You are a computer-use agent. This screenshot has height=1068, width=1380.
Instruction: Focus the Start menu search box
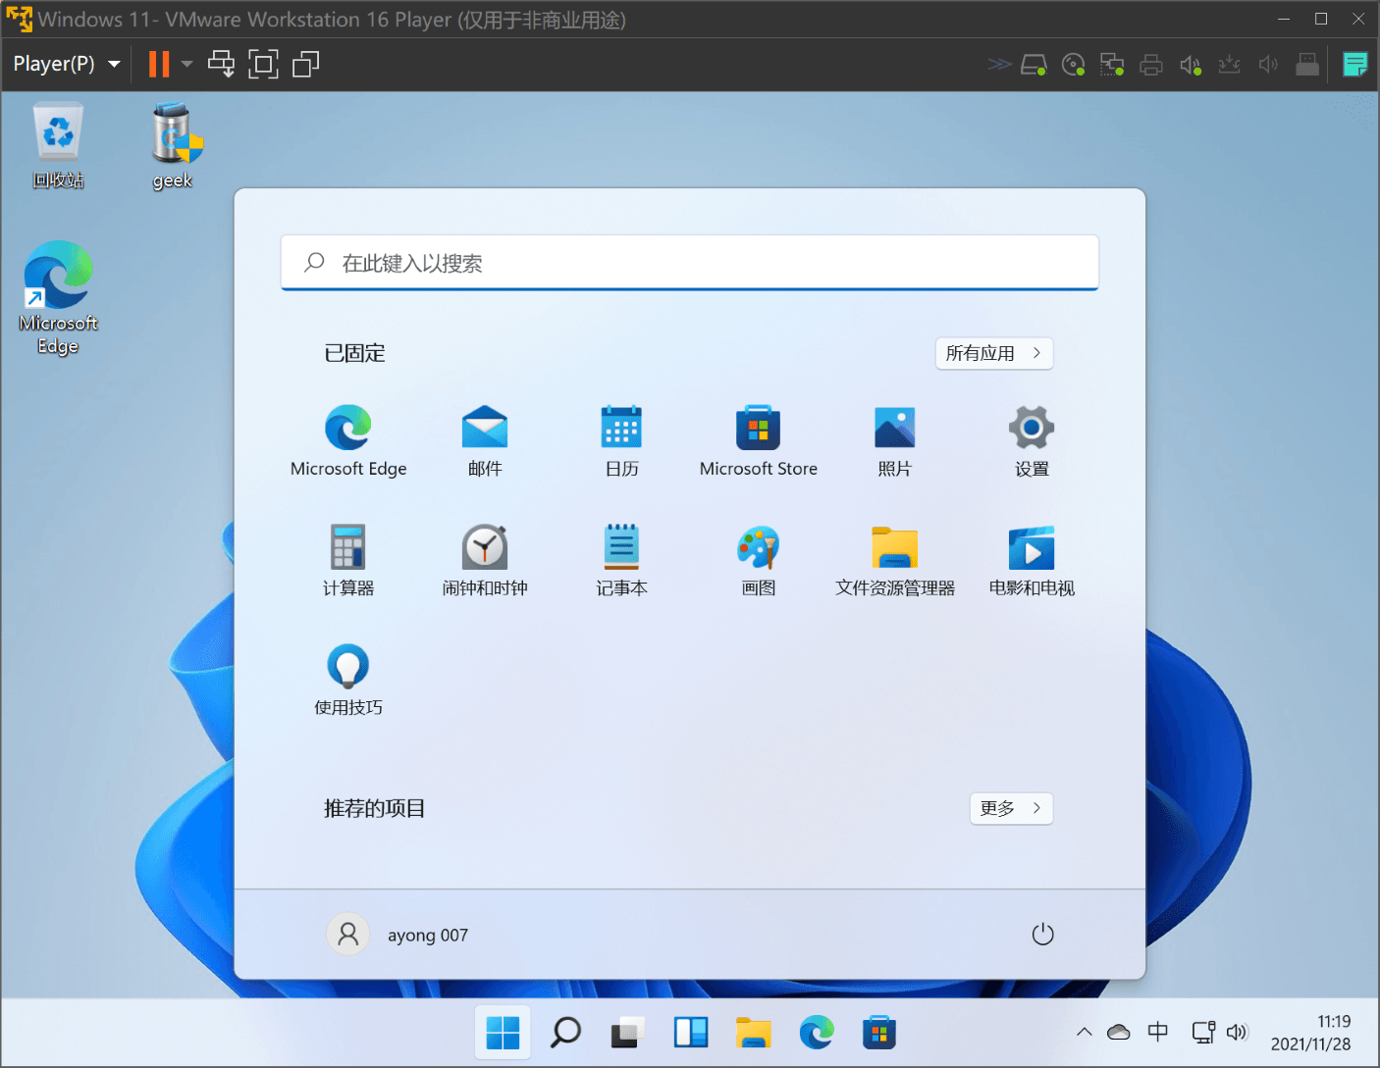tap(689, 263)
